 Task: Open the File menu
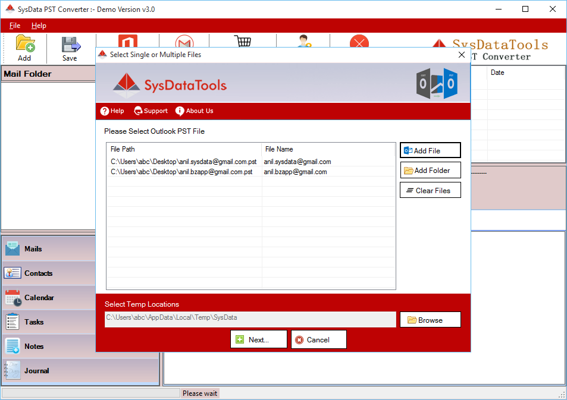click(15, 26)
